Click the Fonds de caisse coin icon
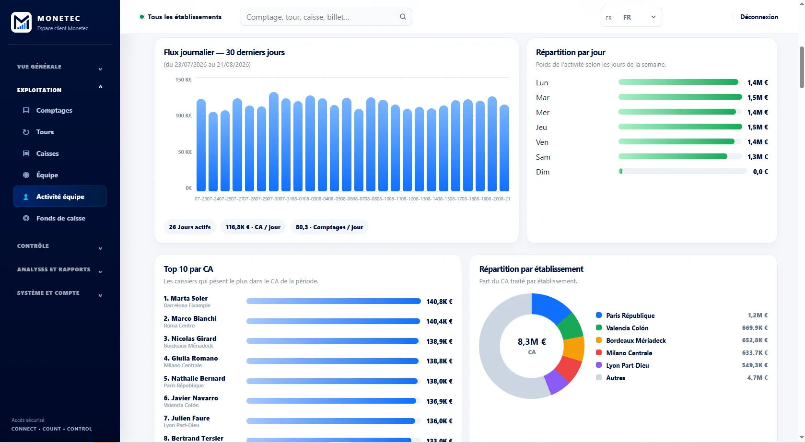Screen dimensions: 805x443 click(26, 218)
